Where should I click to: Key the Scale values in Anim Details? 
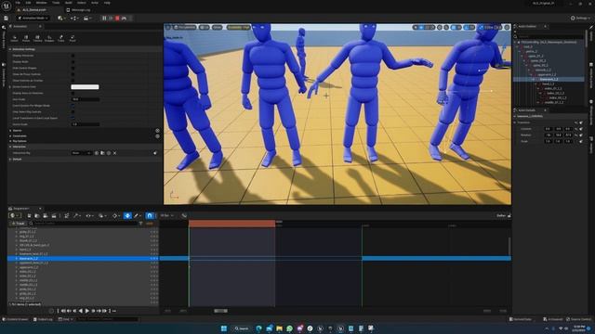581,141
